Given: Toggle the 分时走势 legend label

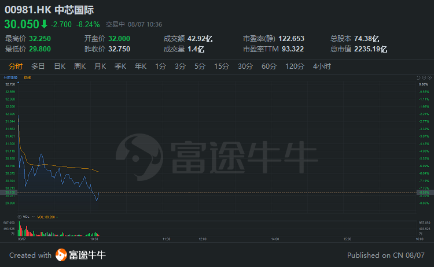Looking at the screenshot, I should tap(10, 77).
